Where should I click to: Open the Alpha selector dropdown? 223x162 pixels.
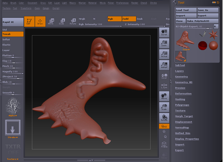click(13, 115)
